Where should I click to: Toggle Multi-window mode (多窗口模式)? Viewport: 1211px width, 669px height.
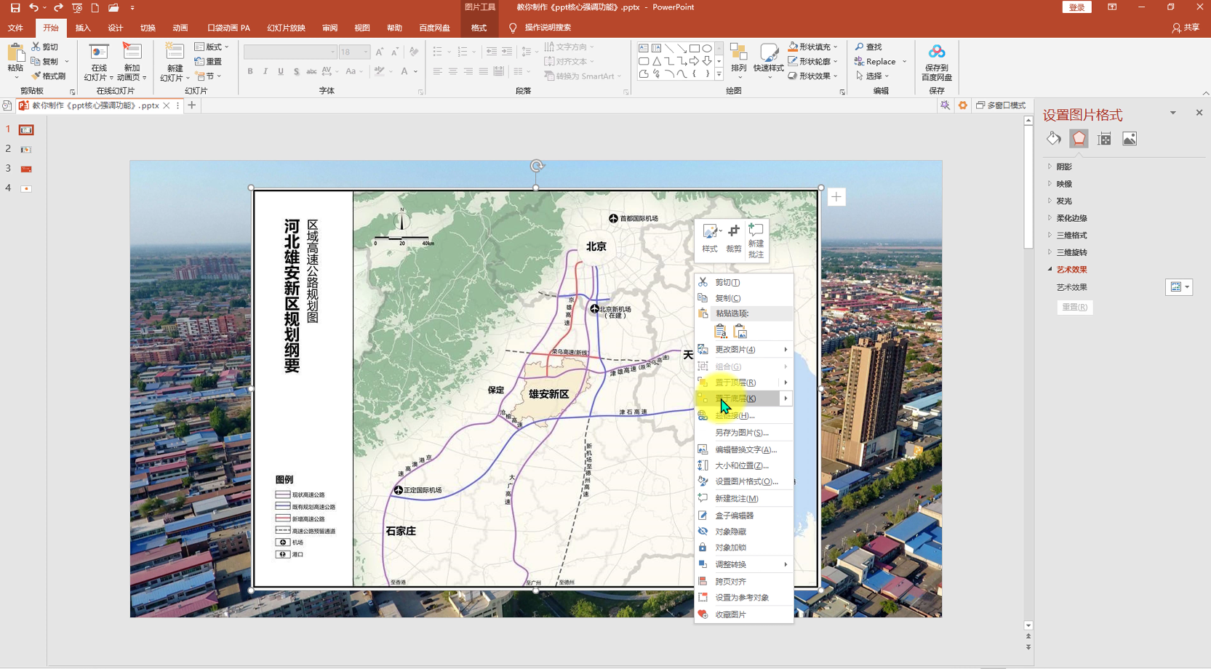(1001, 105)
